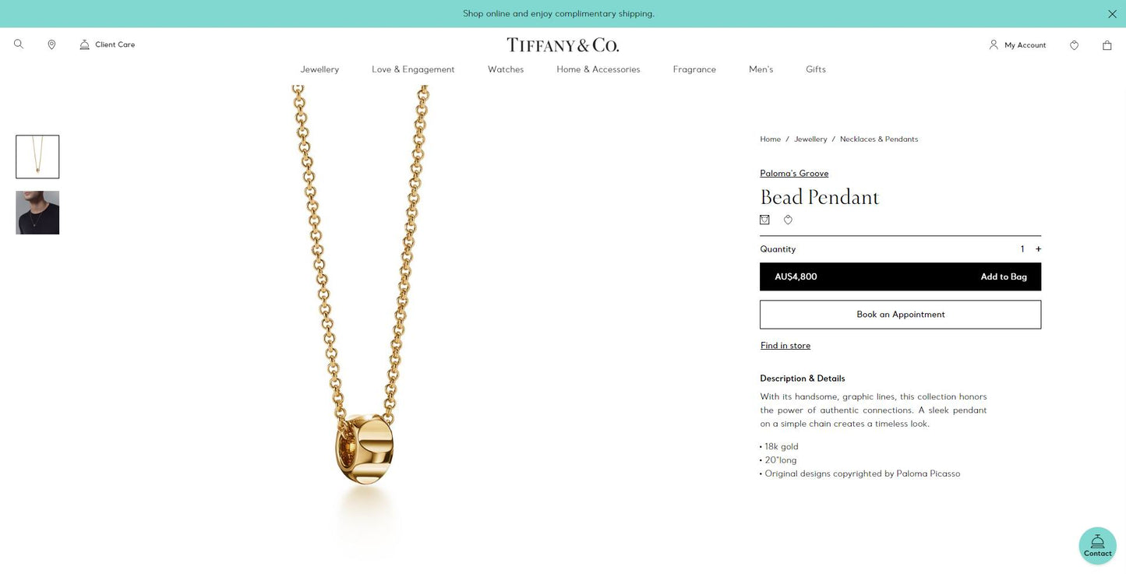Save Bead Pendant with heart tag icon

(x=788, y=220)
